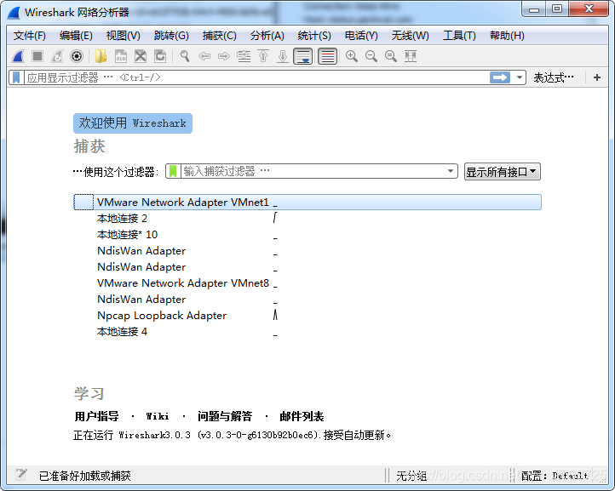Open the 帮助(H) menu

[507, 36]
